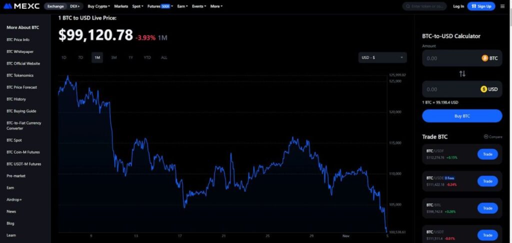Click the swap currencies arrows icon

[462, 74]
